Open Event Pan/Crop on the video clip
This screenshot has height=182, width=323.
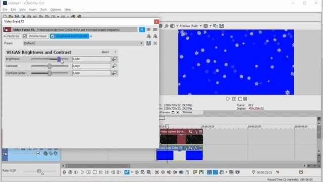(x=191, y=131)
